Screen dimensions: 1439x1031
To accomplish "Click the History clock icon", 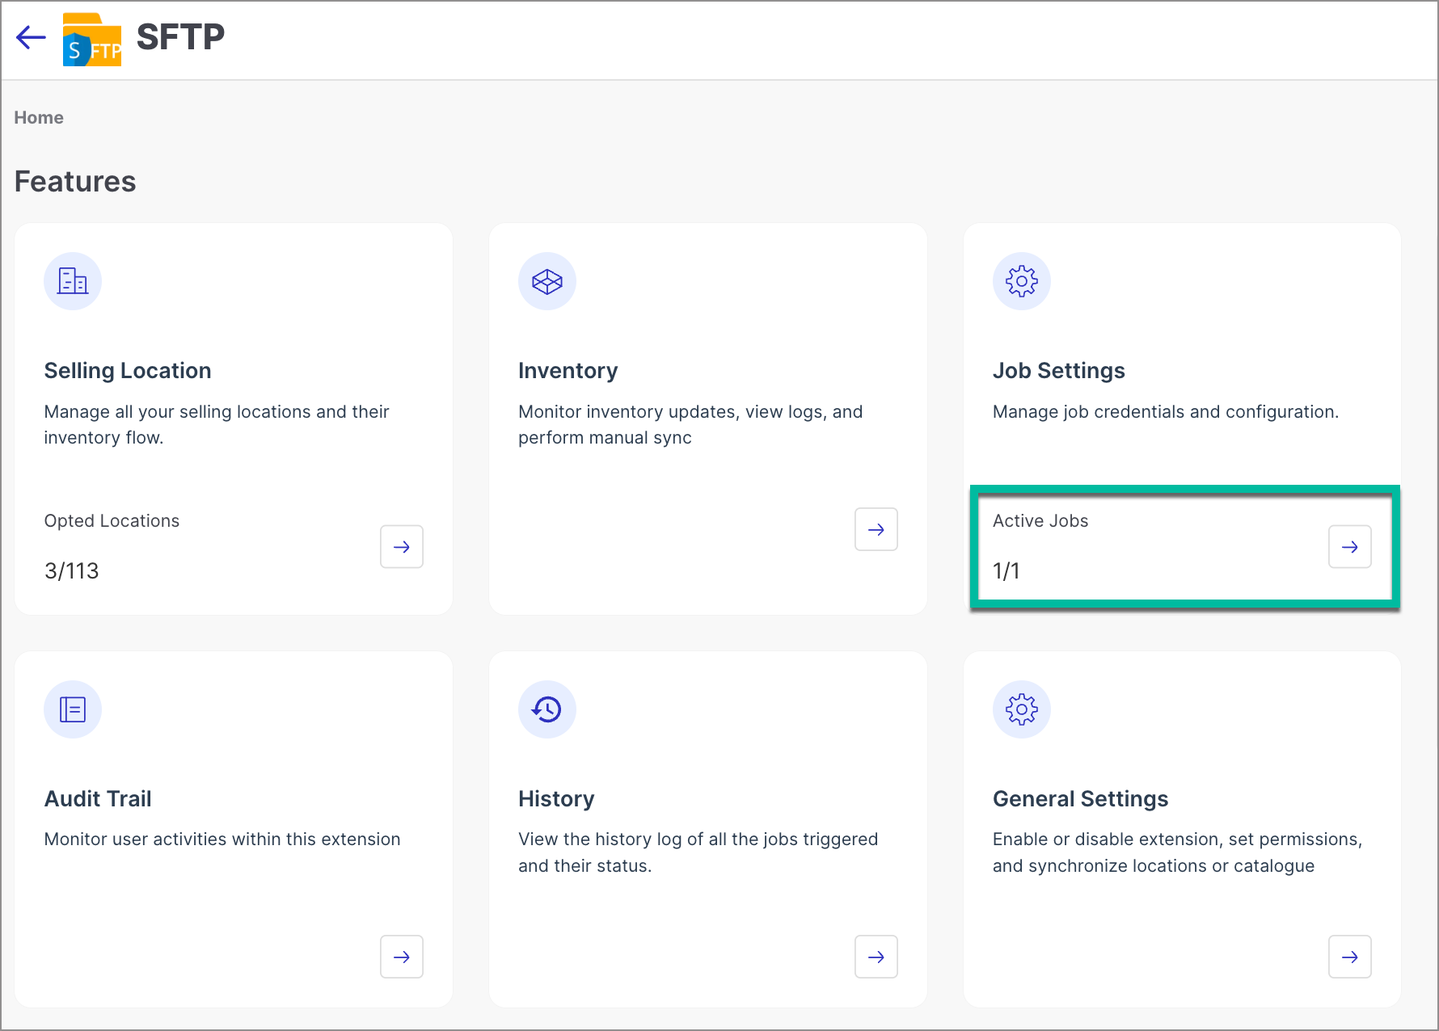I will tap(547, 709).
